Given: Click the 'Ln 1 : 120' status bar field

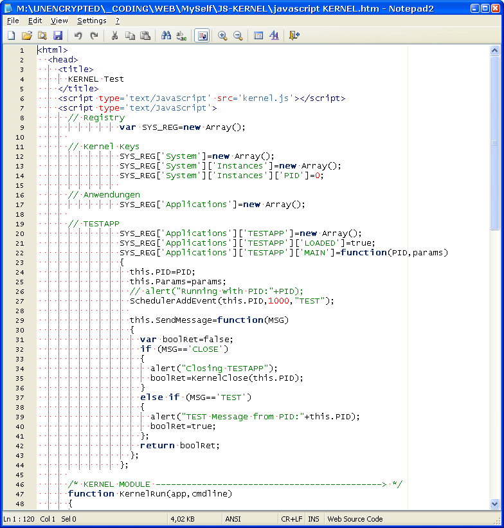Looking at the screenshot, I should click(x=19, y=519).
